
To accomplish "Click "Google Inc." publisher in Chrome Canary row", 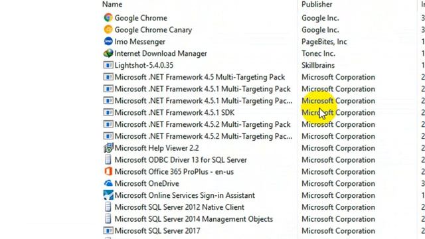I will click(320, 30).
